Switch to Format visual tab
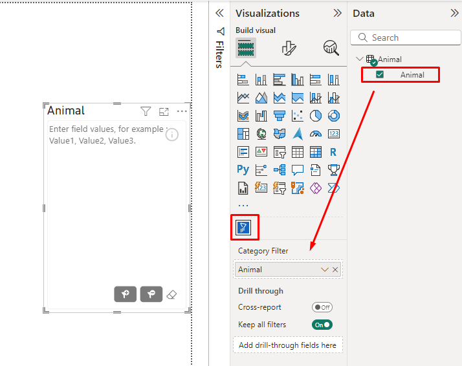 pos(289,48)
